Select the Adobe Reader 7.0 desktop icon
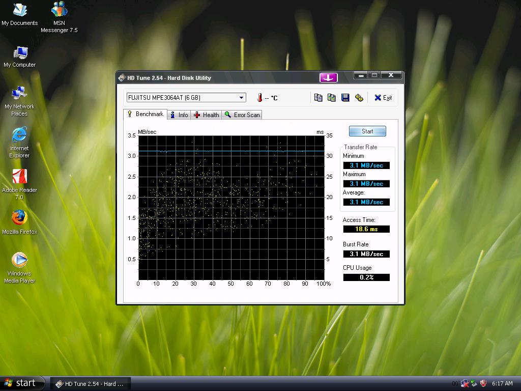The width and height of the screenshot is (521, 391). point(19,184)
